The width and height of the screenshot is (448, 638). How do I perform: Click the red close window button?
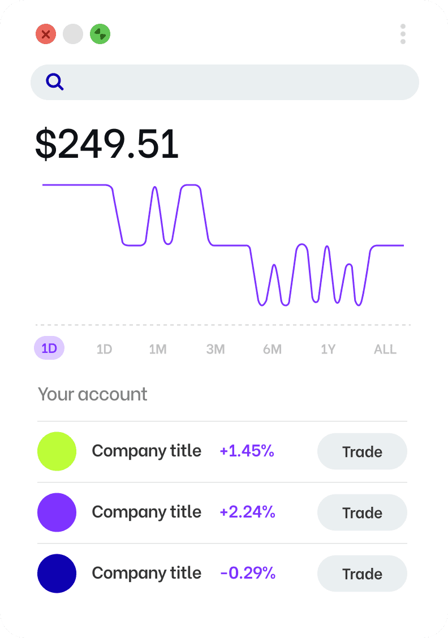pyautogui.click(x=46, y=34)
